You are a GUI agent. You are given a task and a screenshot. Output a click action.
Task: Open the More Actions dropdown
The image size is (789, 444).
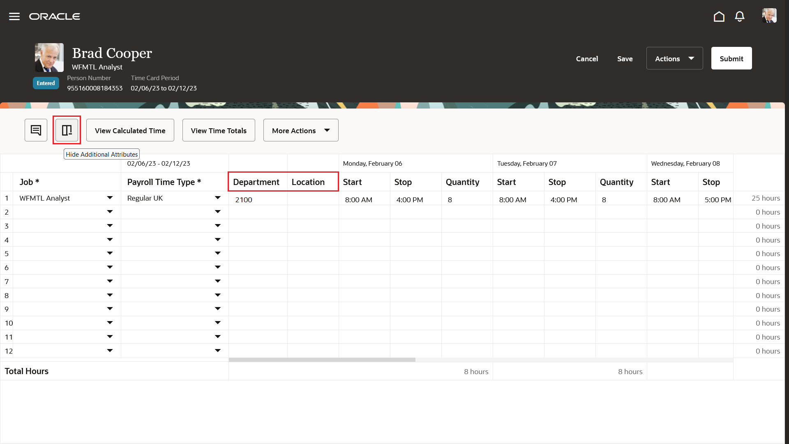point(301,130)
